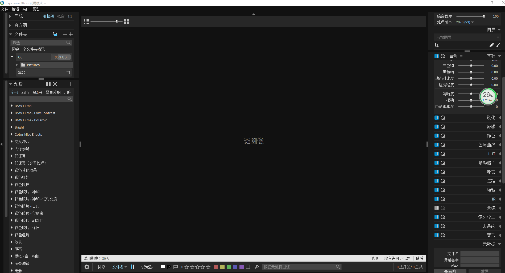The image size is (505, 273).
Task: Open the sort by 文件名 dropdown
Action: tap(119, 267)
